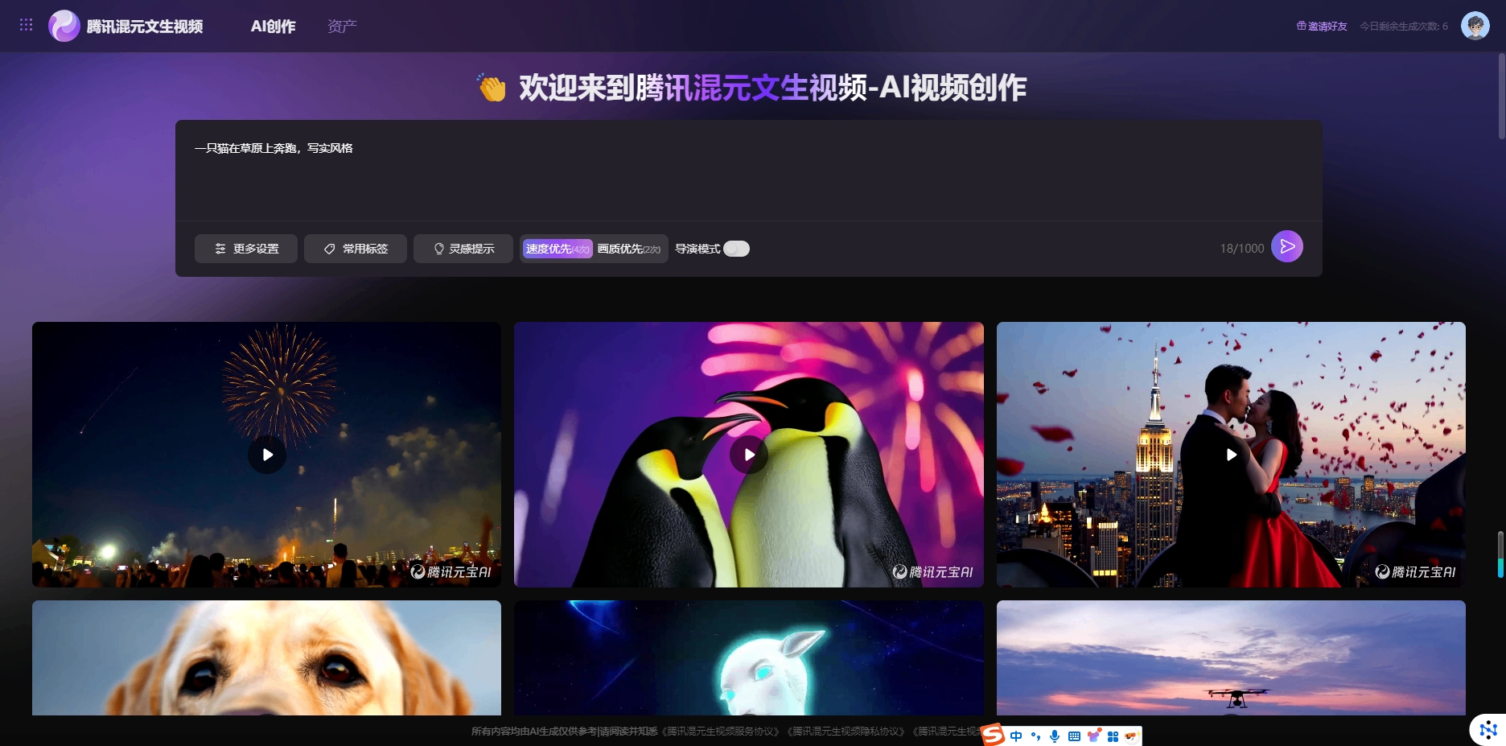The image size is (1506, 746).
Task: Click the sliders icon in 更多设置
Action: [220, 249]
